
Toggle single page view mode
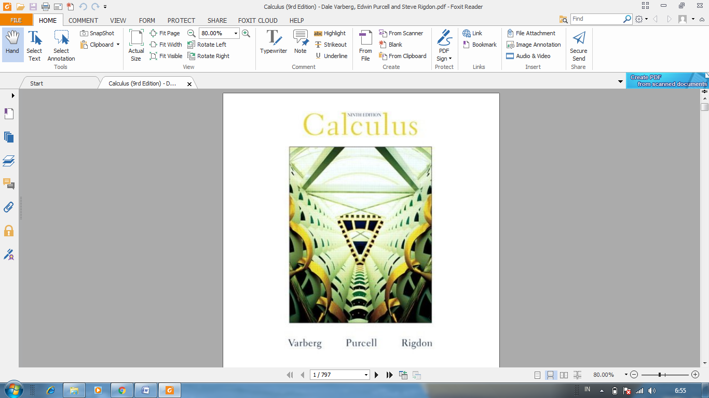pyautogui.click(x=538, y=375)
